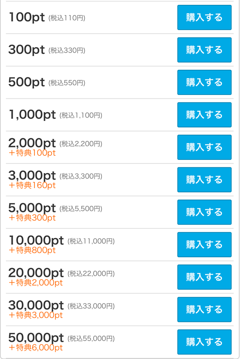Select the 税込55,000円 price text
240x359 pixels.
tap(91, 338)
